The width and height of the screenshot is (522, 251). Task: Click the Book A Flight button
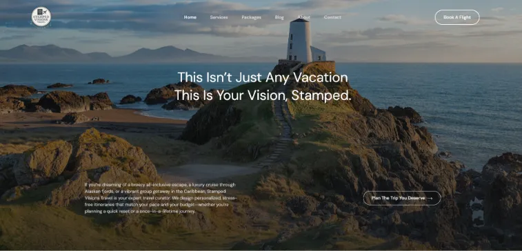[457, 17]
